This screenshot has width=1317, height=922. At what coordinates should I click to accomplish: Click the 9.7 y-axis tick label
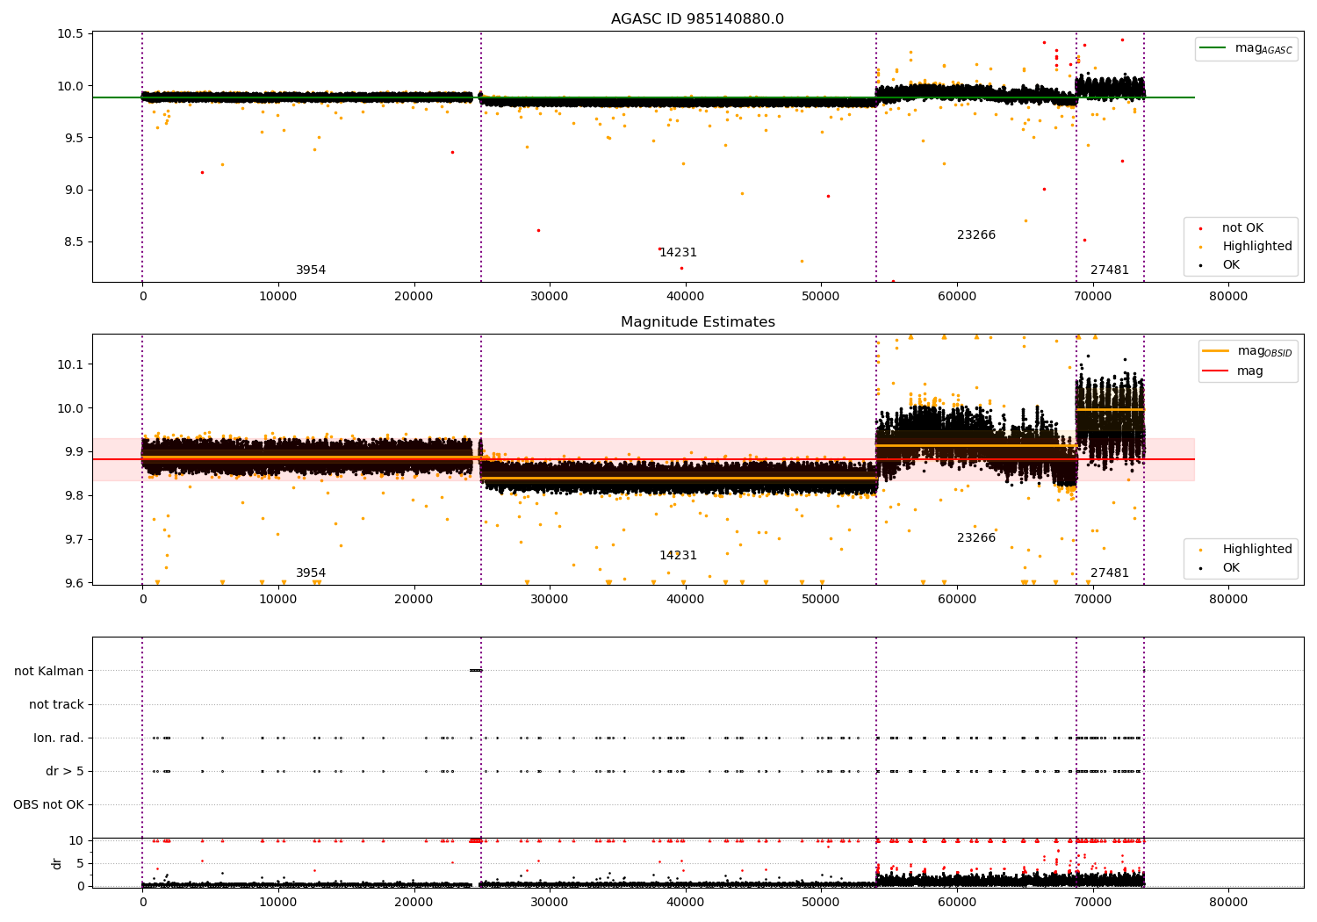[x=74, y=539]
